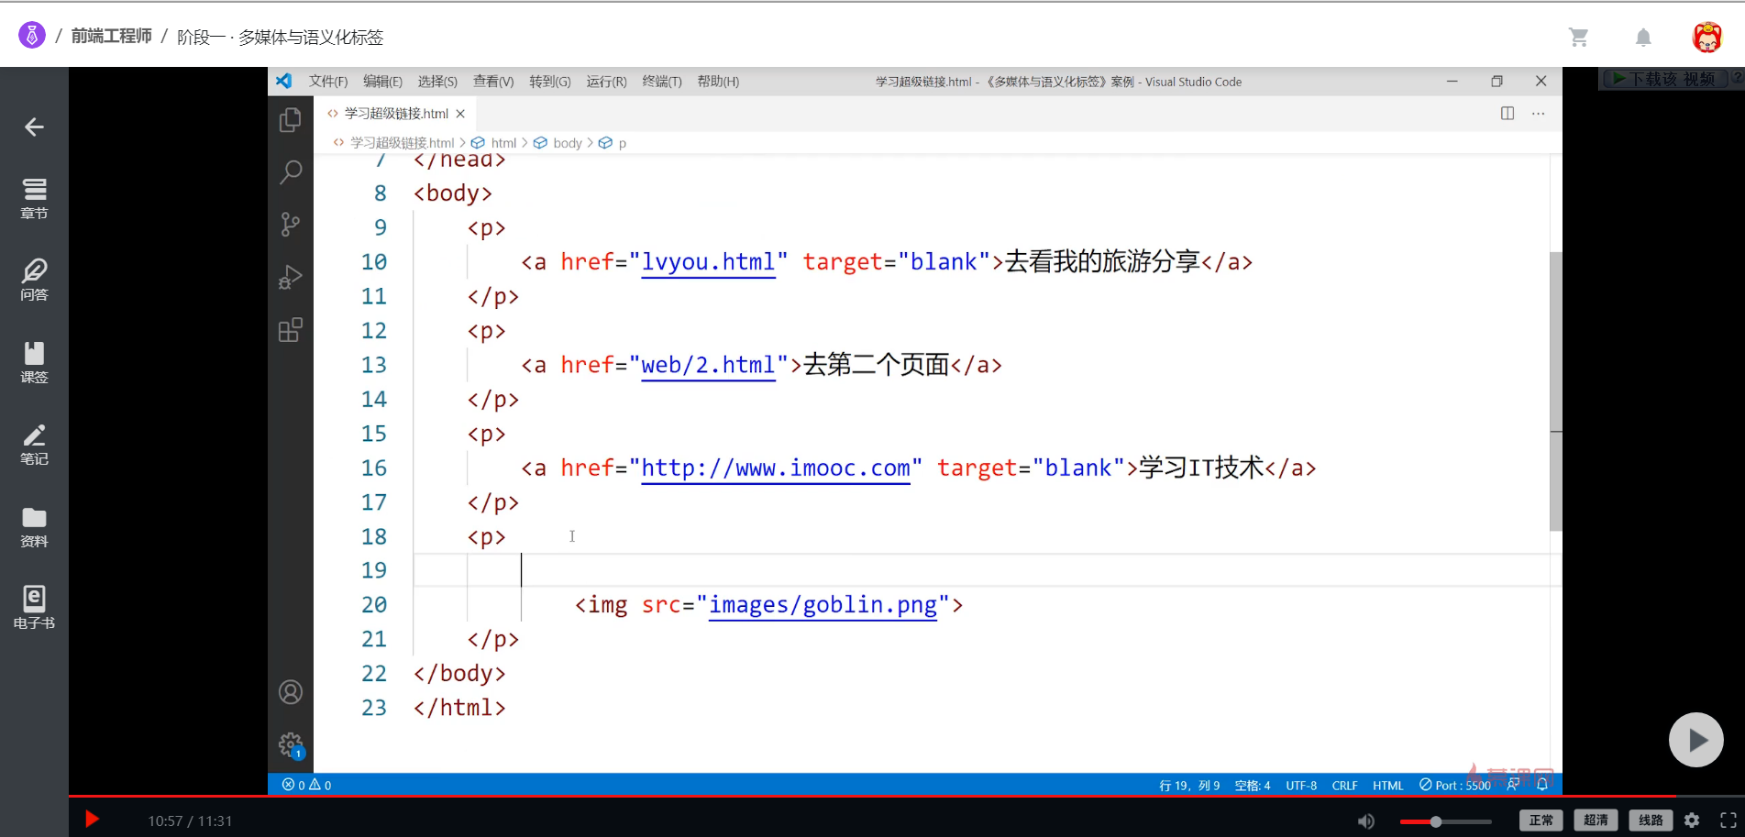Open the 转到(G) menu
The image size is (1745, 837).
click(x=550, y=82)
